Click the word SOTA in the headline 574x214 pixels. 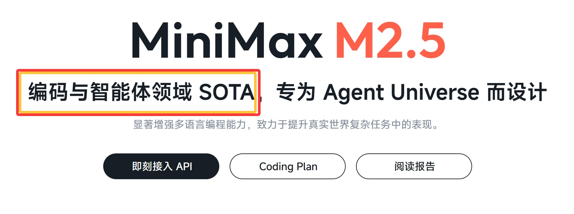(227, 92)
